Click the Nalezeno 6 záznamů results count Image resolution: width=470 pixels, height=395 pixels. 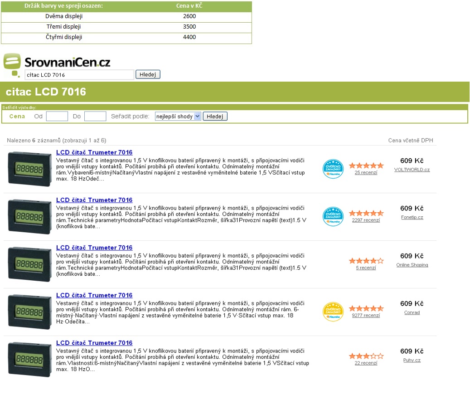pos(57,141)
